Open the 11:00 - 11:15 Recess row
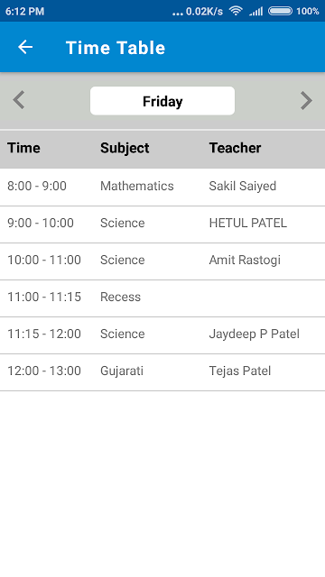 coord(162,298)
